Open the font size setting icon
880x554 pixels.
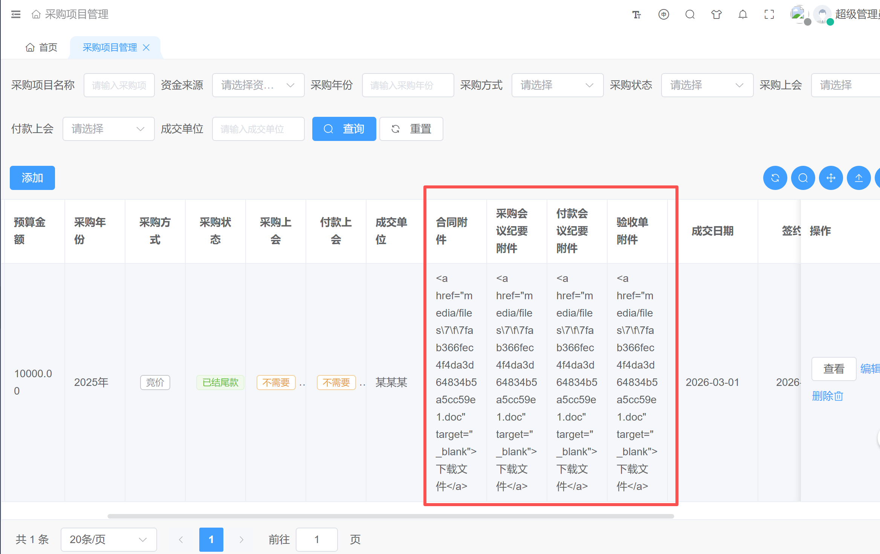click(x=636, y=15)
